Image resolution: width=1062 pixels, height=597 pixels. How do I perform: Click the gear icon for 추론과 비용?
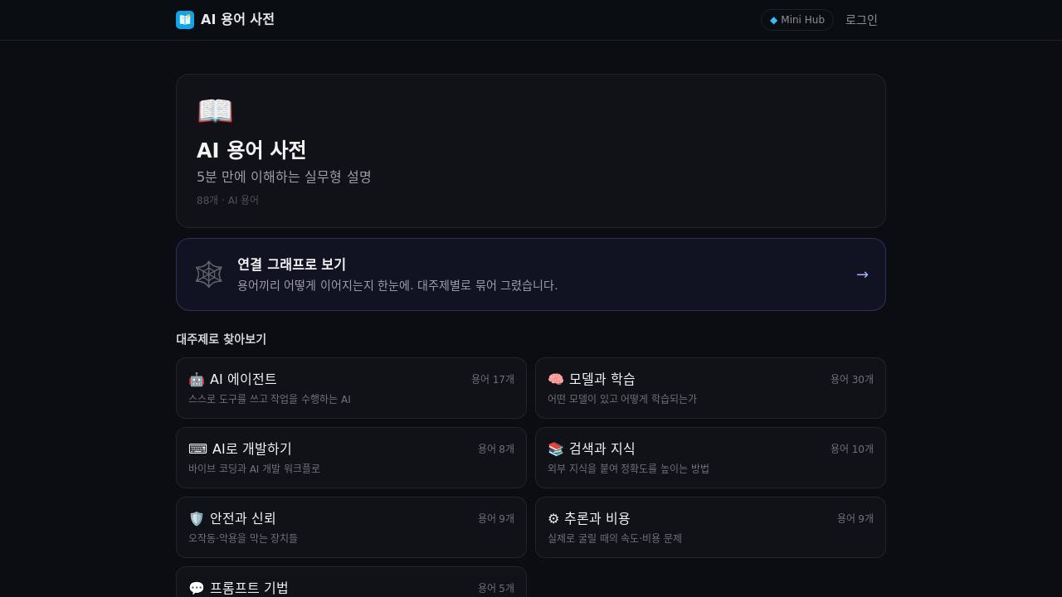553,519
